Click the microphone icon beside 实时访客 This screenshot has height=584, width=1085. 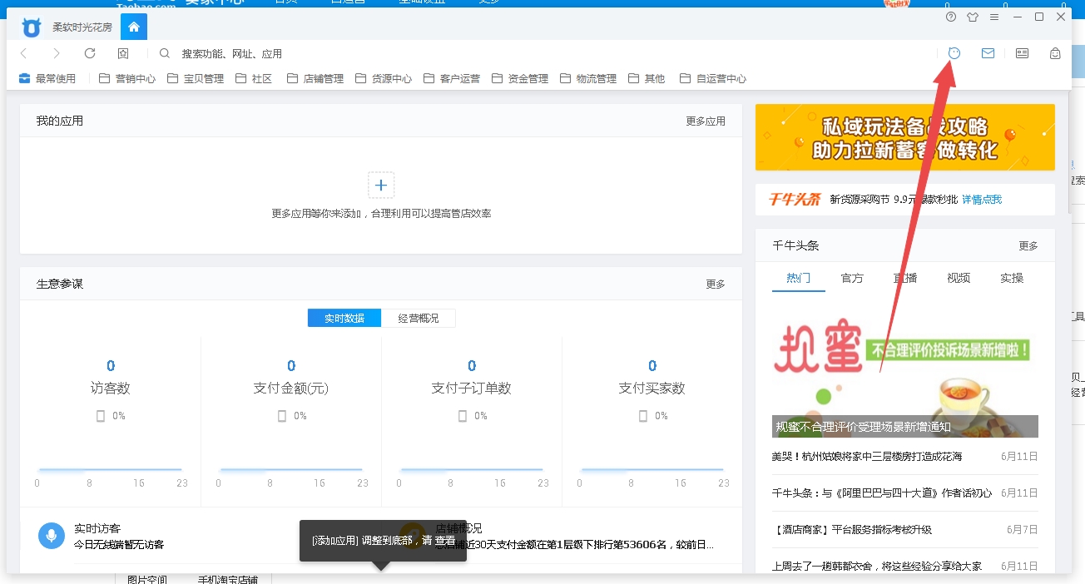[x=52, y=536]
